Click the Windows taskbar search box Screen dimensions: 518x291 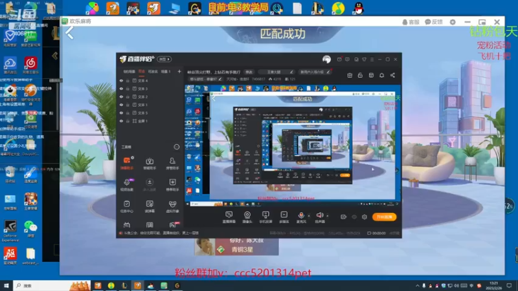pyautogui.click(x=52, y=285)
